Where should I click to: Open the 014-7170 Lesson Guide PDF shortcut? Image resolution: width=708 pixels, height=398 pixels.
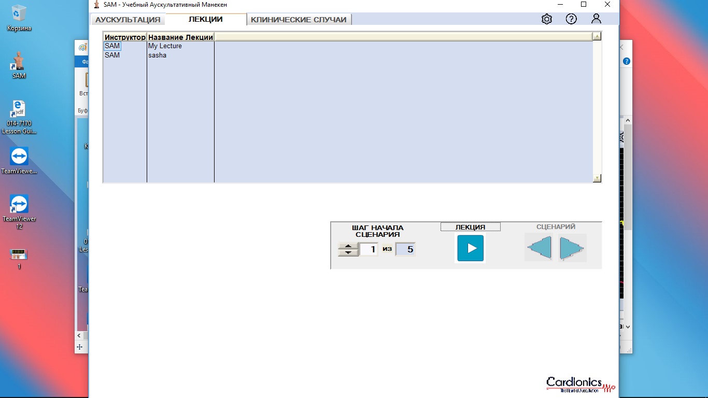(19, 117)
